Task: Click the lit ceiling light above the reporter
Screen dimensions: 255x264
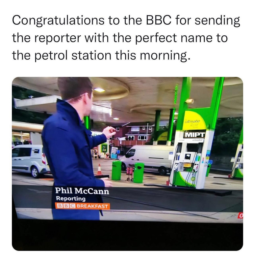Action: point(99,90)
